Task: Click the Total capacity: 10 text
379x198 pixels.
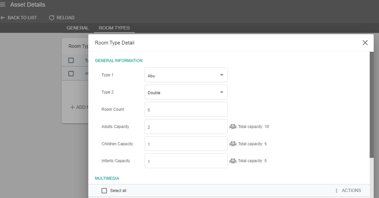Action: [x=254, y=127]
